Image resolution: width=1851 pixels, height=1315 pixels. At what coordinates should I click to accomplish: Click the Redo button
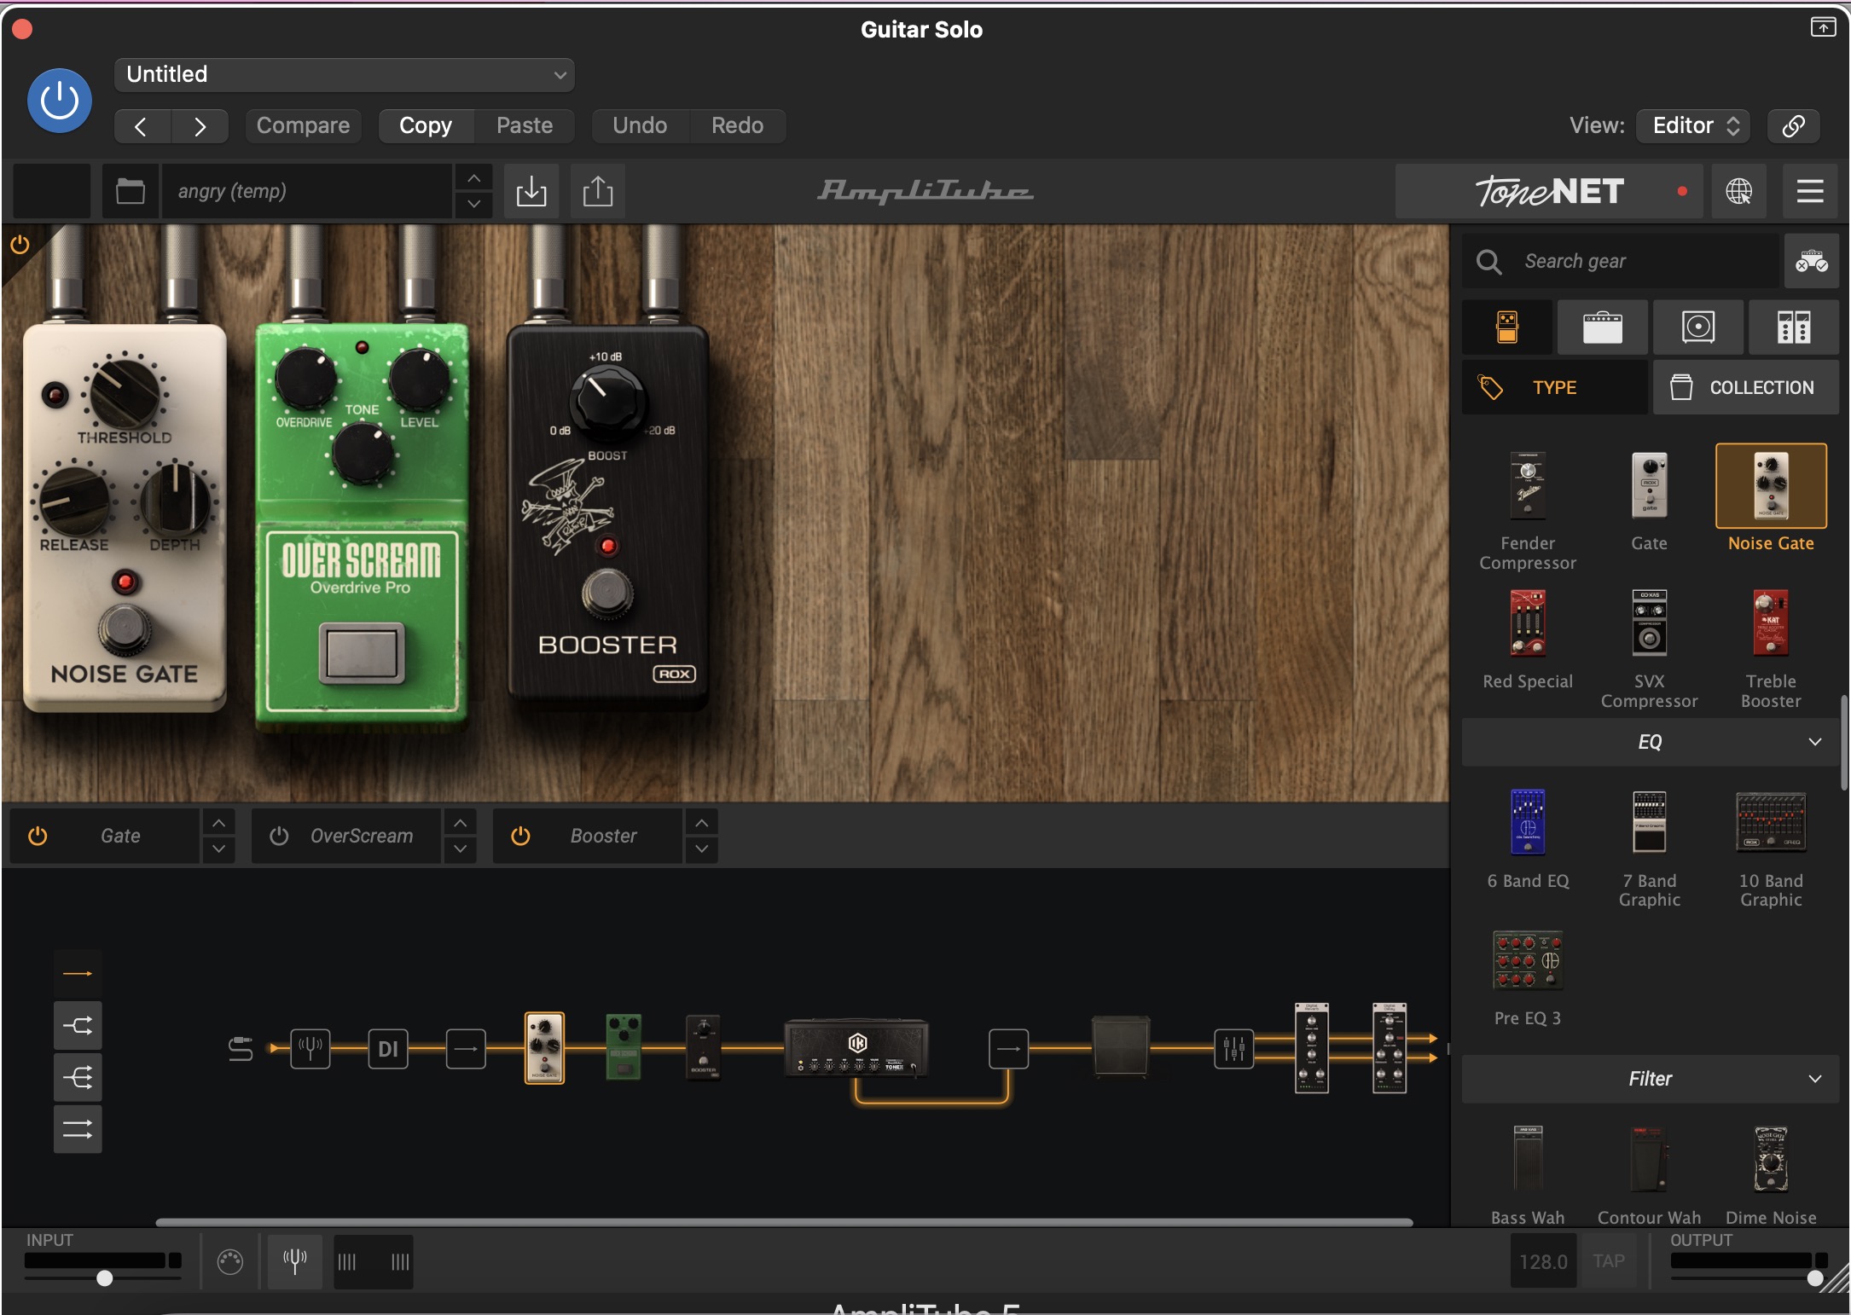[737, 125]
